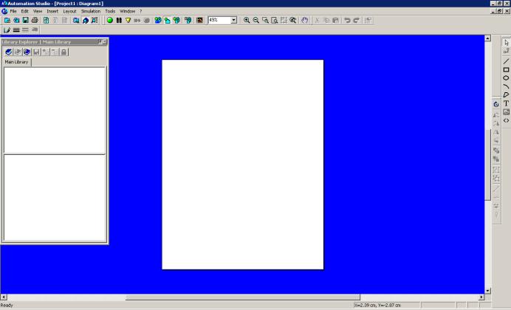Open the Window menu
The width and height of the screenshot is (511, 310).
tap(127, 11)
